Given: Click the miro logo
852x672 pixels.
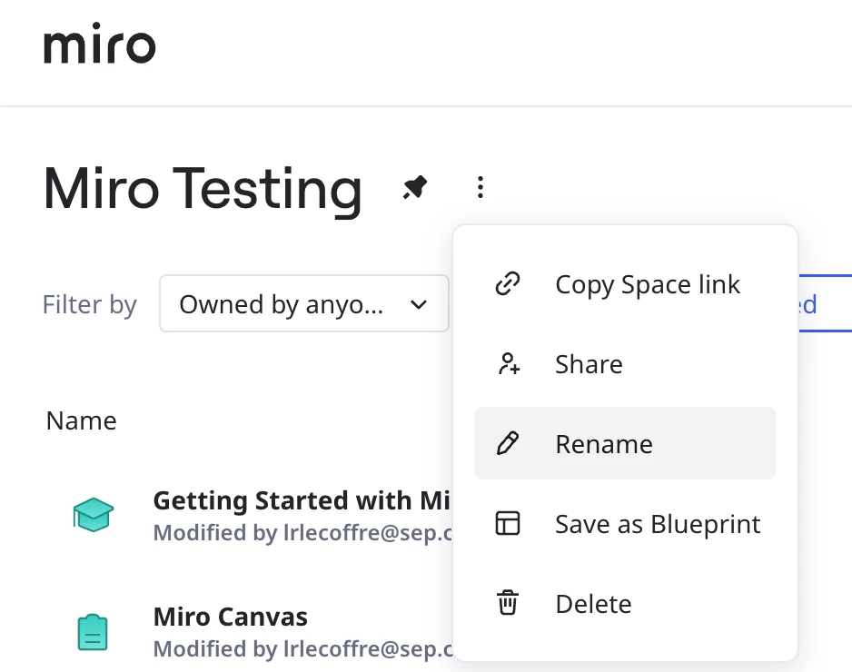Looking at the screenshot, I should 99,46.
